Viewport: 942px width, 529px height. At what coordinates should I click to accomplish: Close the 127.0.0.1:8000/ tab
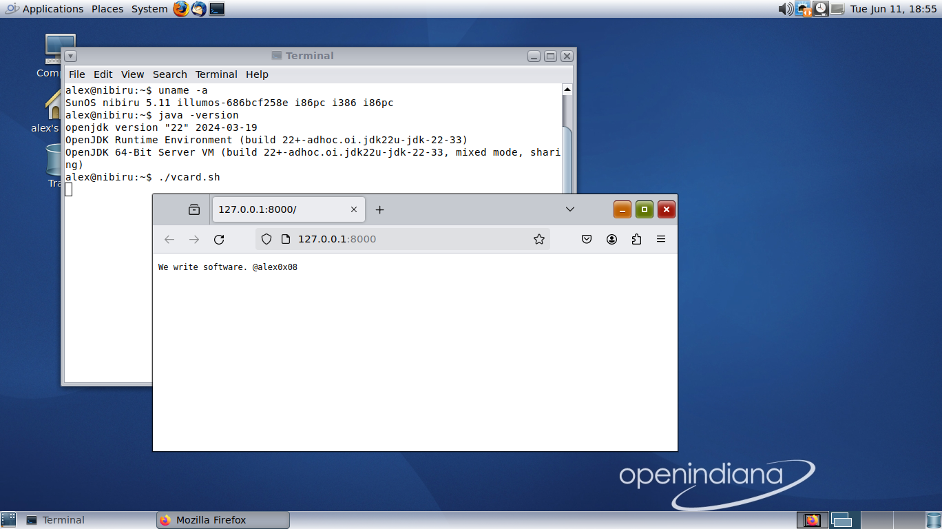pyautogui.click(x=354, y=209)
